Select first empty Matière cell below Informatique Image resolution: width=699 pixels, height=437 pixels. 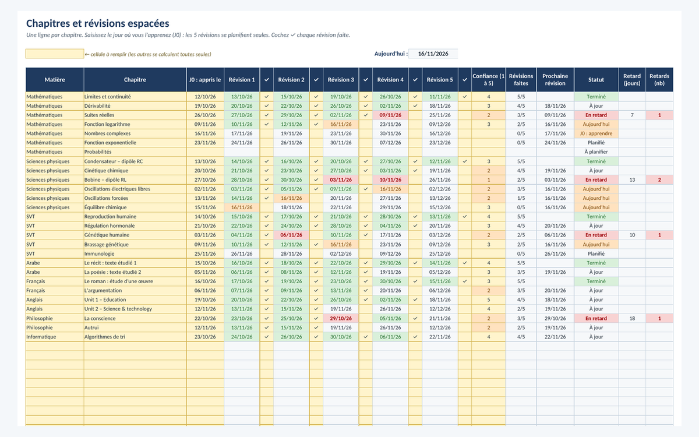point(55,346)
